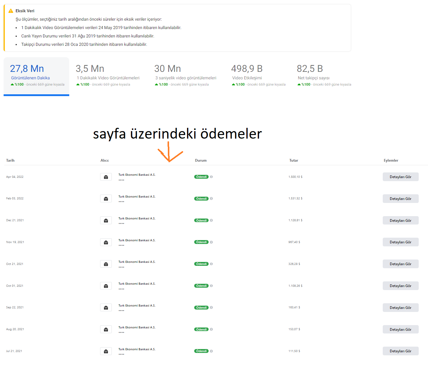Image resolution: width=428 pixels, height=367 pixels.
Task: Click the 111,50 $ amount
Action: pyautogui.click(x=294, y=351)
